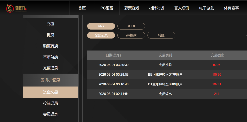Click date 2026-08-04 03:10:46
Viewport: 247px width, 122px height.
tap(113, 84)
